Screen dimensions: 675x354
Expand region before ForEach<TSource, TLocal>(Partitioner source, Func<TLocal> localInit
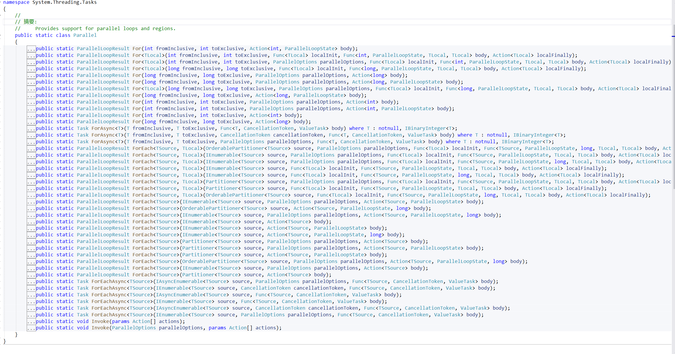click(31, 189)
